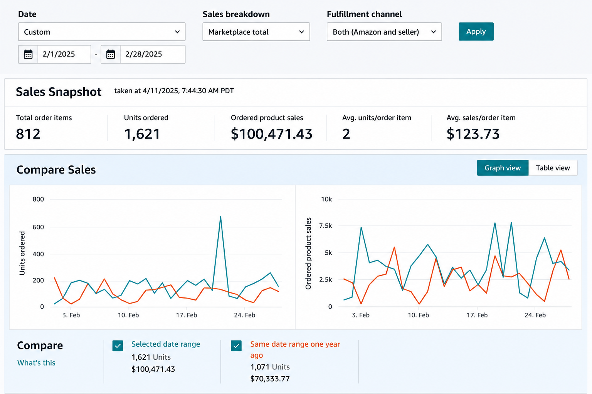
Task: Switch to Table view
Action: [553, 168]
